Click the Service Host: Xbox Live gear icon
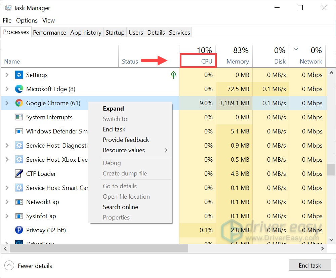This screenshot has height=278, width=336. point(19,160)
